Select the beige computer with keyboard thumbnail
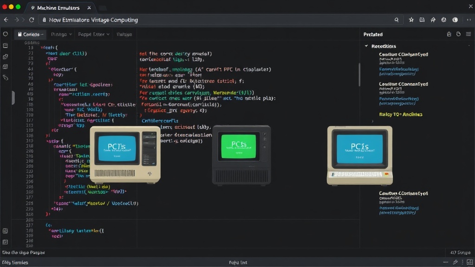Image resolution: width=475 pixels, height=267 pixels. [360, 156]
